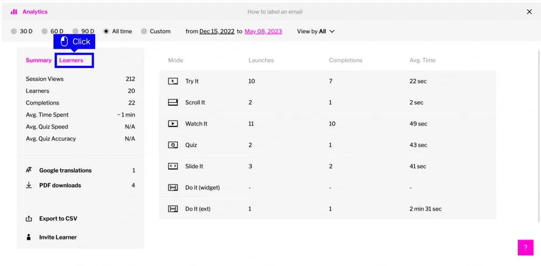The width and height of the screenshot is (541, 266).
Task: Click the Quiz row label
Action: coord(191,145)
